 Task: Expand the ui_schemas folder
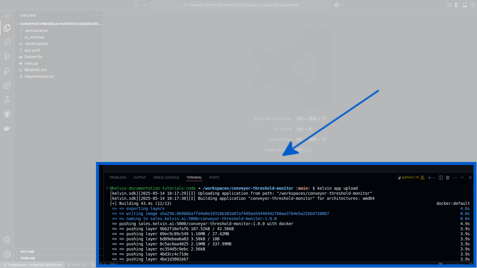coord(34,37)
